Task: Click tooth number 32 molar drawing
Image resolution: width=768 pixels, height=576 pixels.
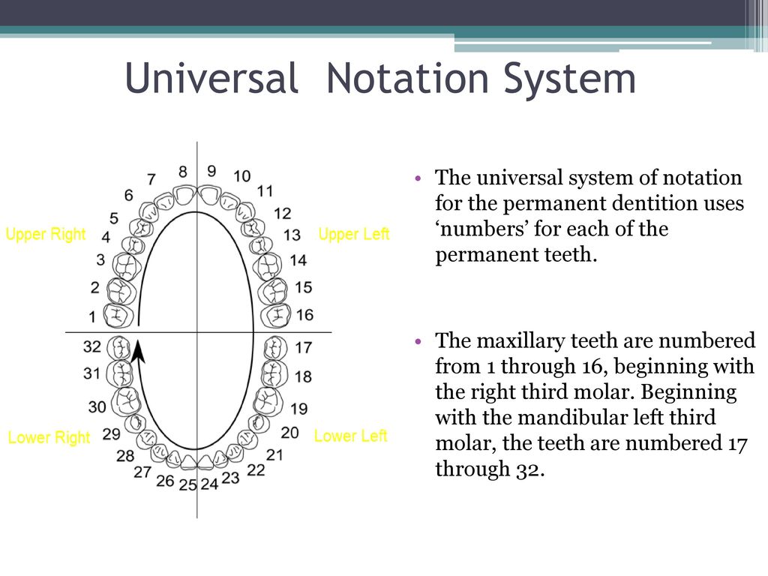Action: (119, 348)
